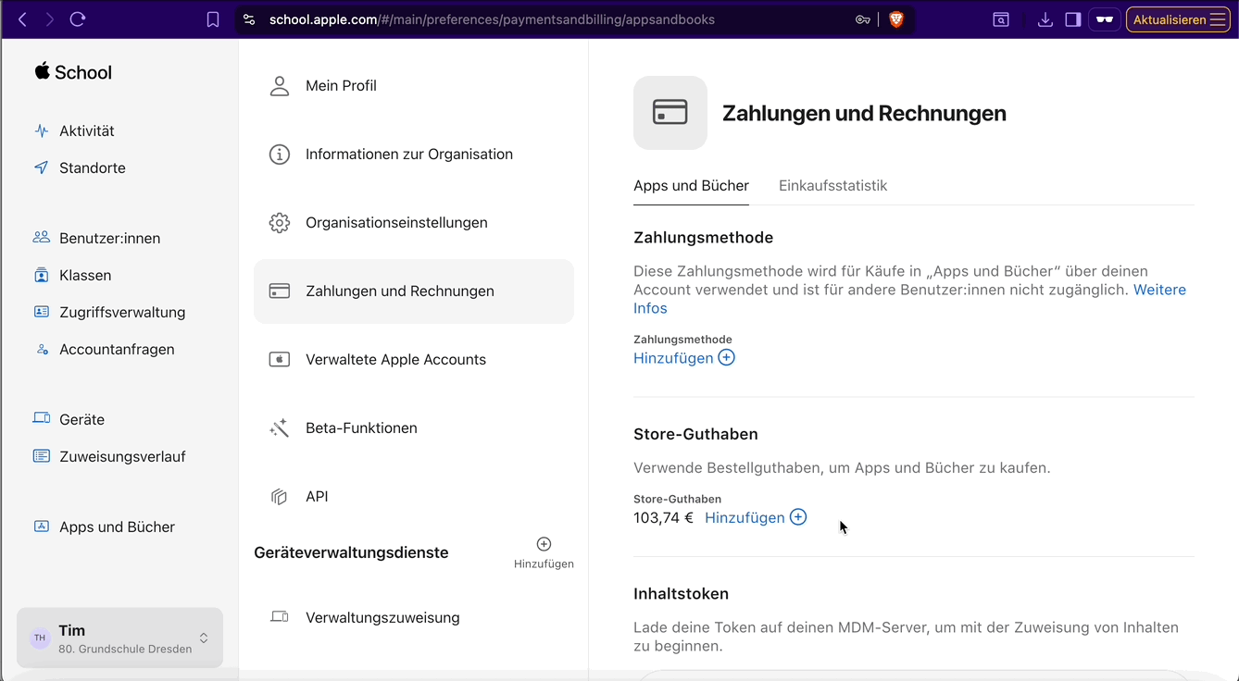1239x681 pixels.
Task: Open Informationen zur Organisation
Action: pyautogui.click(x=414, y=155)
